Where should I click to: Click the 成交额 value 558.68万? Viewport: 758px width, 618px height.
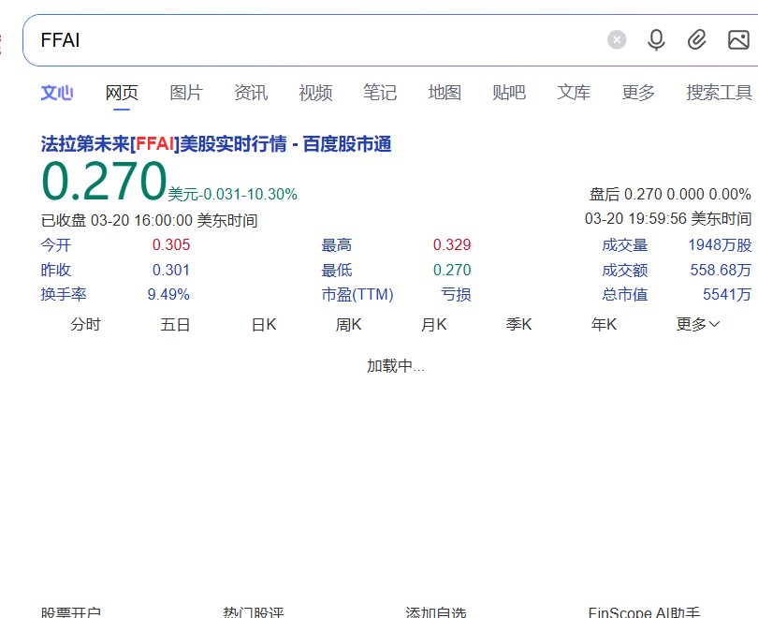721,270
